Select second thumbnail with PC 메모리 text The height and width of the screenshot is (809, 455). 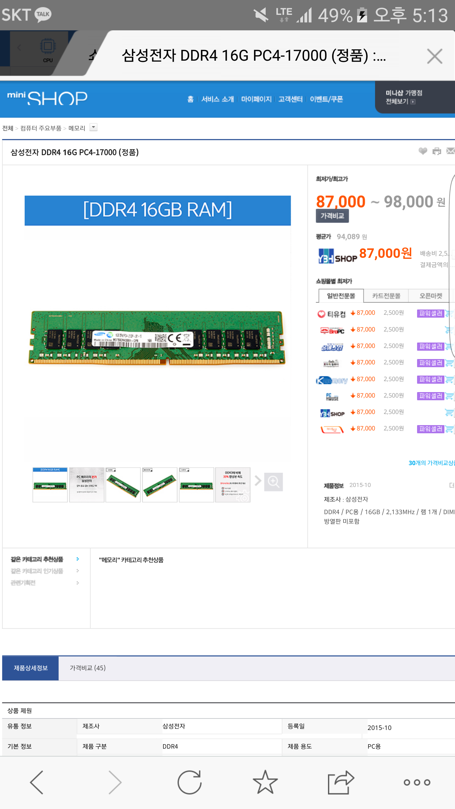tap(87, 485)
